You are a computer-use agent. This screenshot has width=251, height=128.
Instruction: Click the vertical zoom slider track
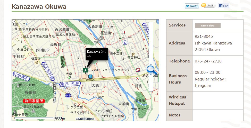tap(151, 41)
